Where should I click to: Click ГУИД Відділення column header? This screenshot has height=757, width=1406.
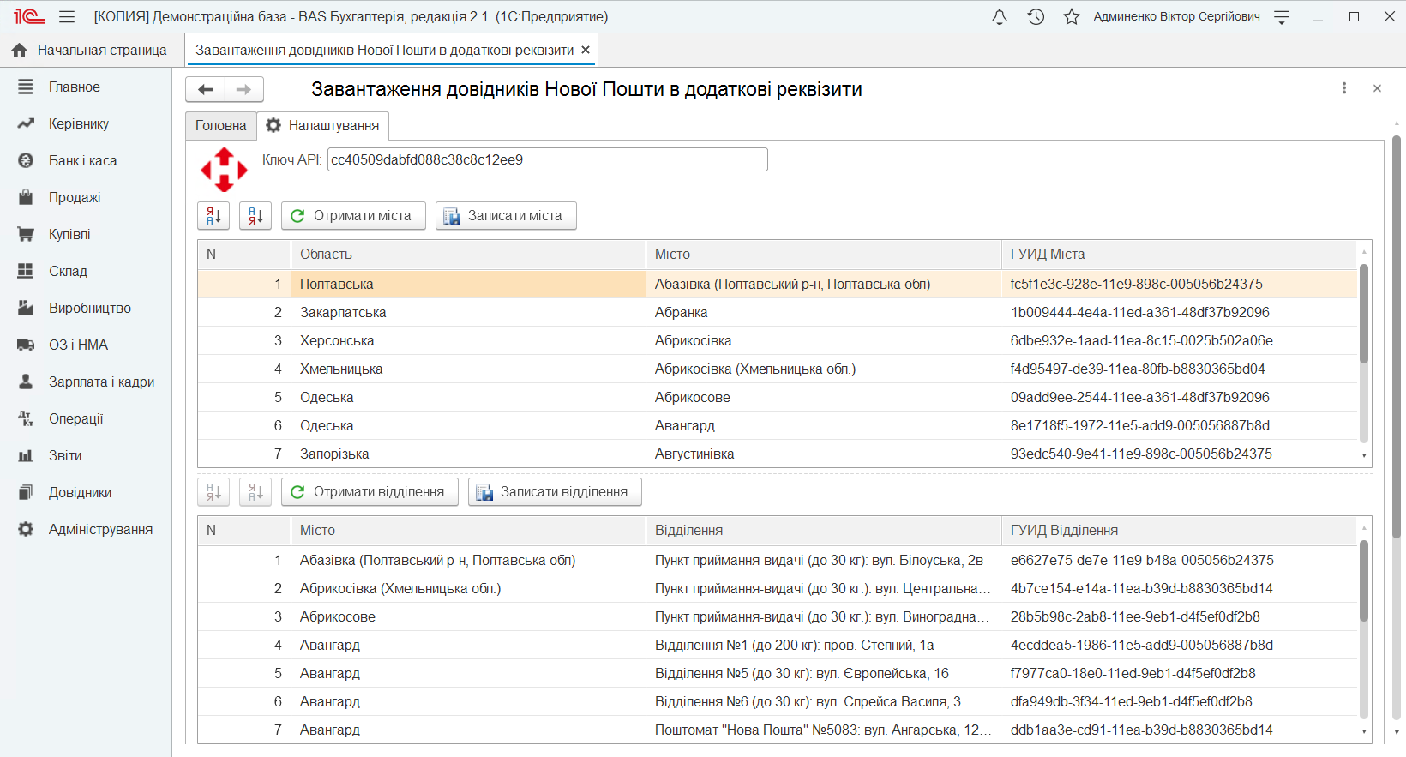coord(1179,530)
